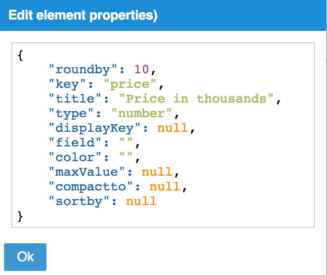Click the "roundby" key in the JSON
The height and width of the screenshot is (275, 327).
click(80, 70)
